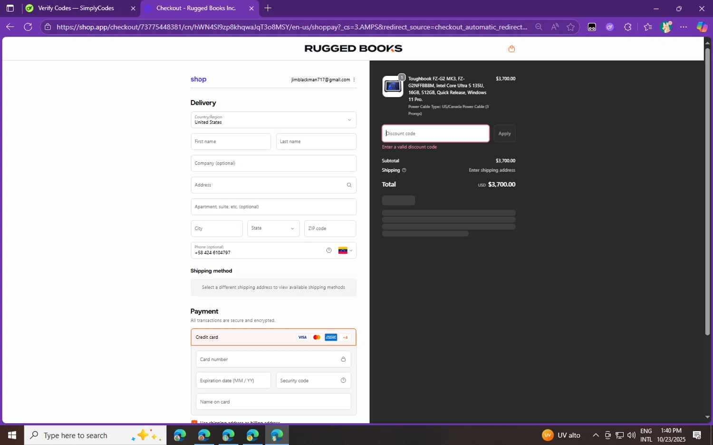Switch to Checkout Rugged Books tab

195,8
